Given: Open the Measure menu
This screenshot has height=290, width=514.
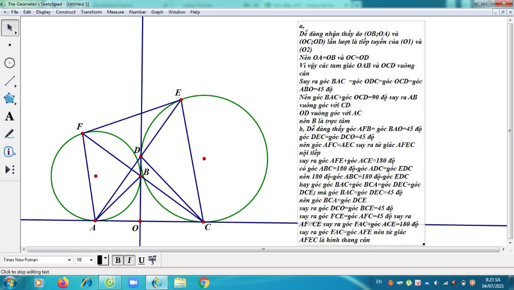Looking at the screenshot, I should (115, 12).
